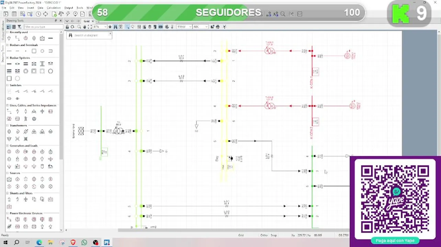Open the tab list chevron beside Grid tab
The image size is (441, 247).
pyautogui.click(x=68, y=21)
